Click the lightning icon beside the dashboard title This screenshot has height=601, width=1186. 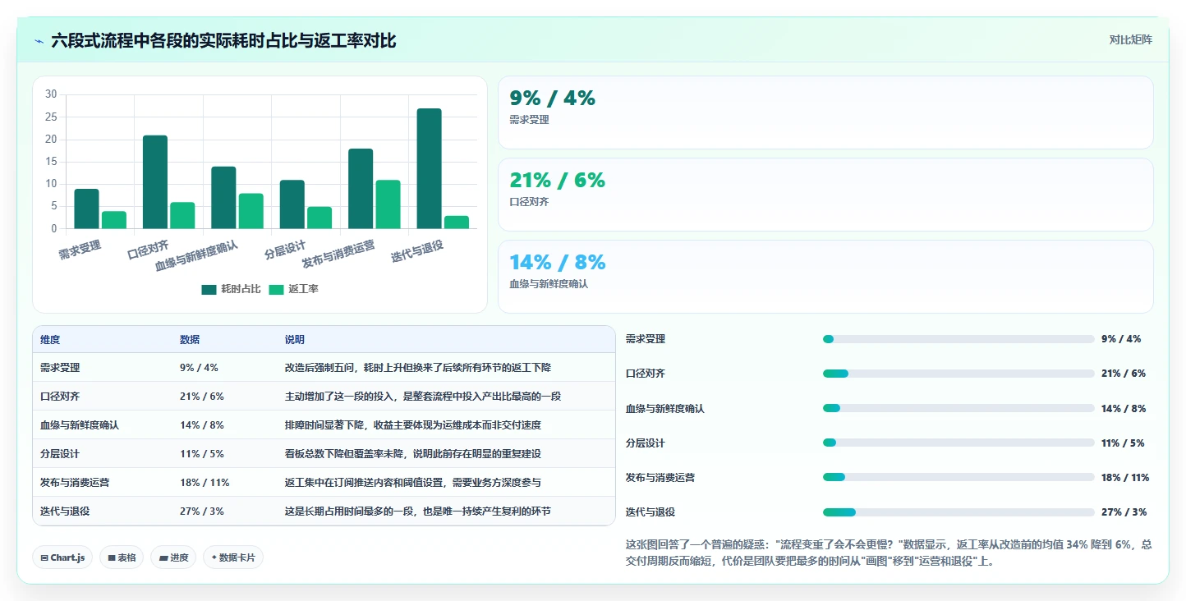[39, 40]
